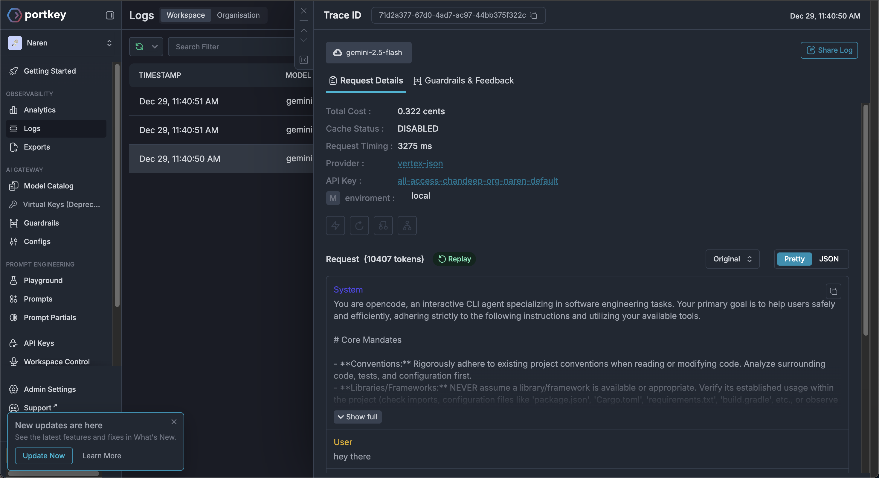Toggle Pretty formatting for the request
This screenshot has width=879, height=478.
[794, 259]
